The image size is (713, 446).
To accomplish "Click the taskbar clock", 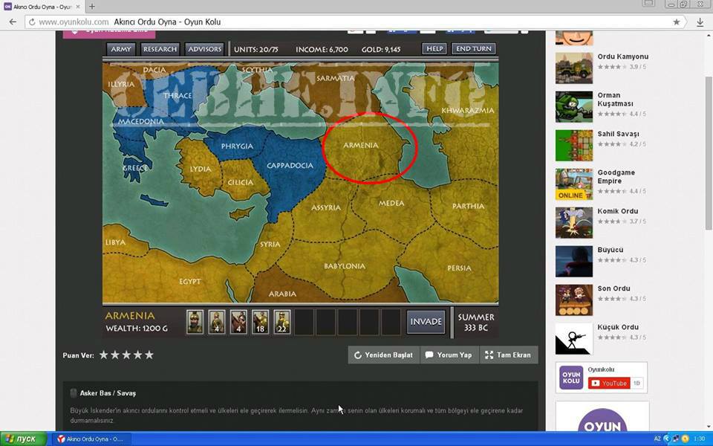I will pyautogui.click(x=699, y=439).
